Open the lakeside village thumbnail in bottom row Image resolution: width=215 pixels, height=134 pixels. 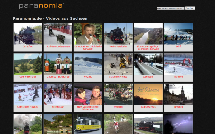58,124
